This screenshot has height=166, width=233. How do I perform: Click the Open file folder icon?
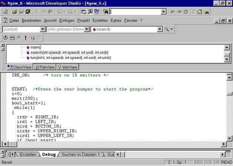[x=15, y=12]
